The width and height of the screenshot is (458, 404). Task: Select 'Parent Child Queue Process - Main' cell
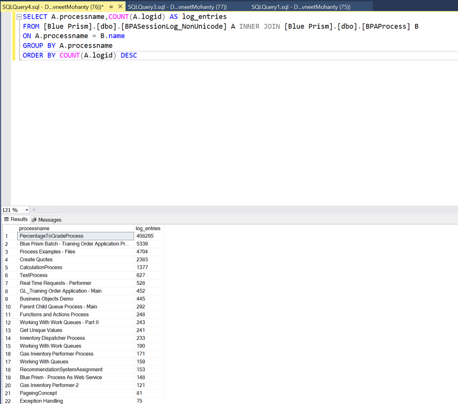(x=76, y=307)
